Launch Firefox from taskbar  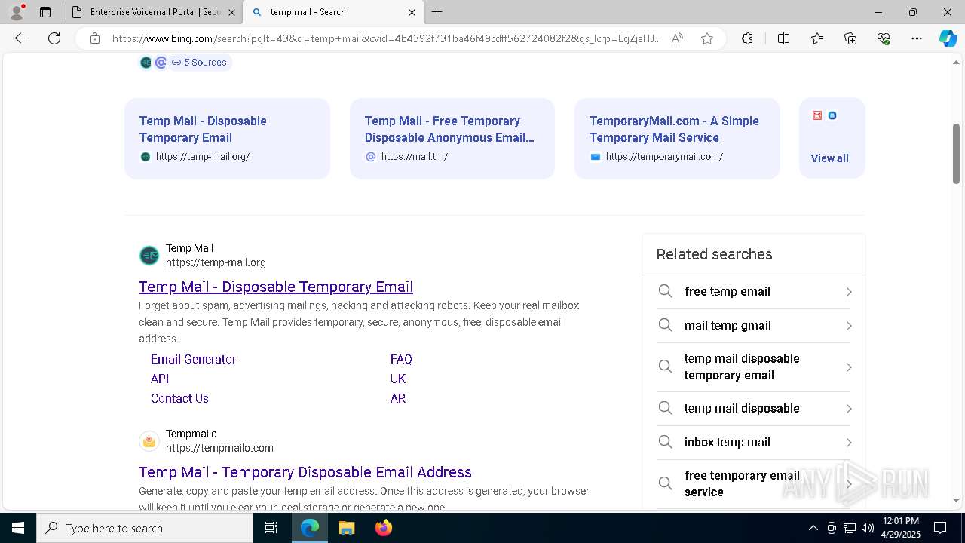383,528
